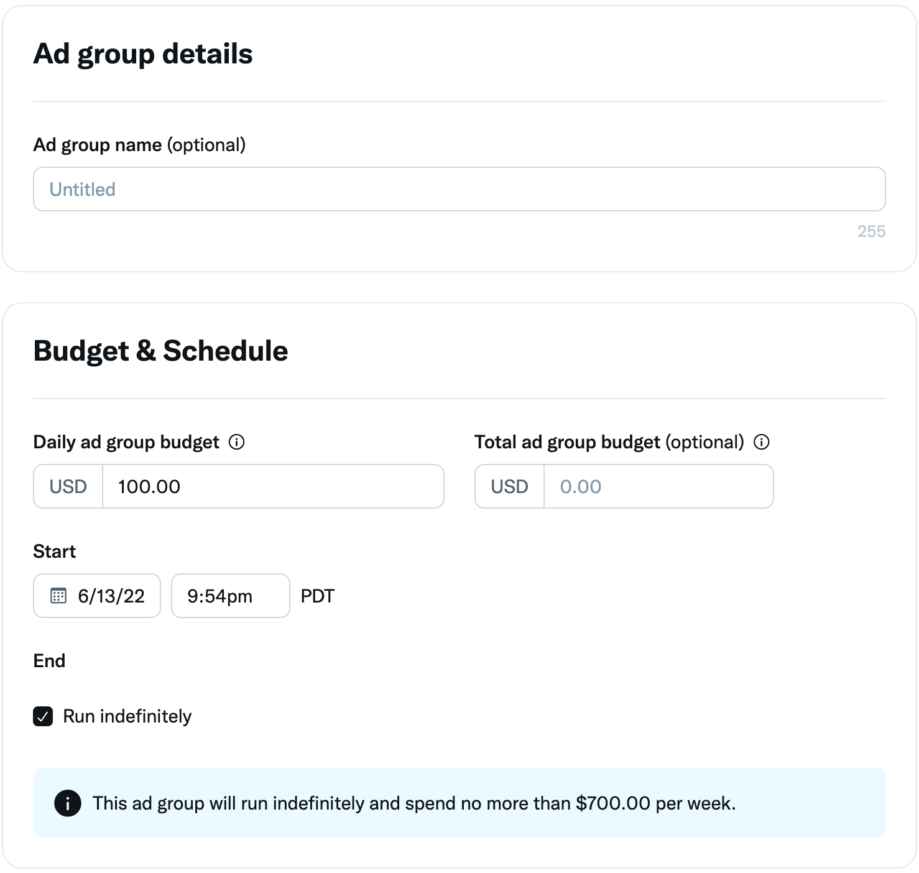Viewport: 919px width, 873px height.
Task: Click the $700.00 per week notice text
Action: click(414, 803)
